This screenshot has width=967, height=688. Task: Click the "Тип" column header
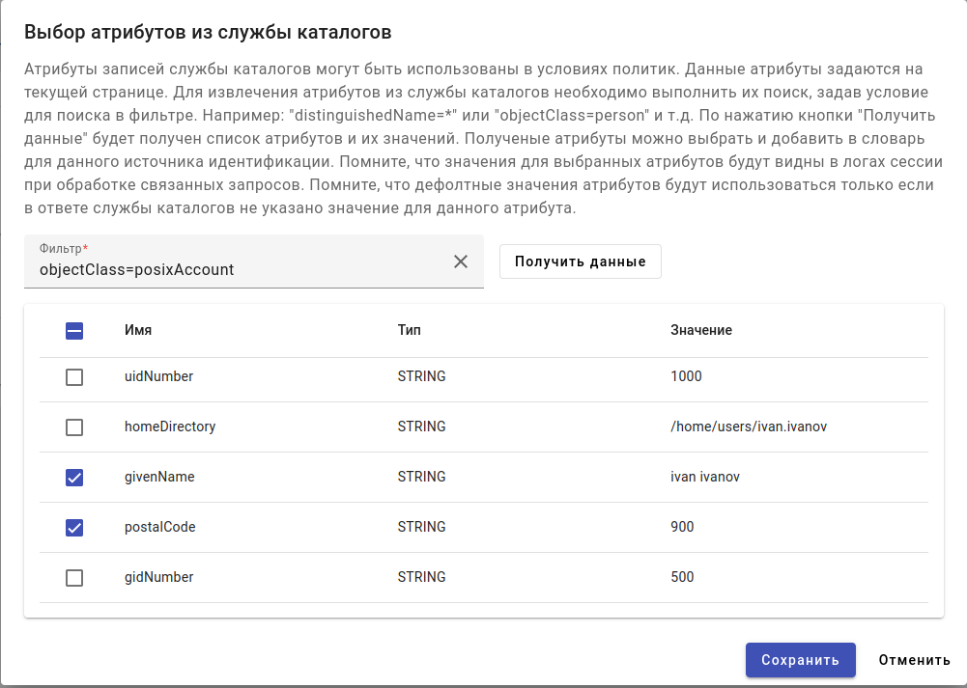[x=409, y=330]
